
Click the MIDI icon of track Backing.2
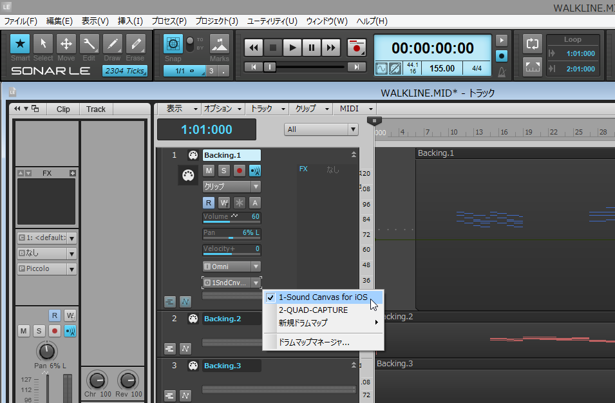[x=193, y=319]
